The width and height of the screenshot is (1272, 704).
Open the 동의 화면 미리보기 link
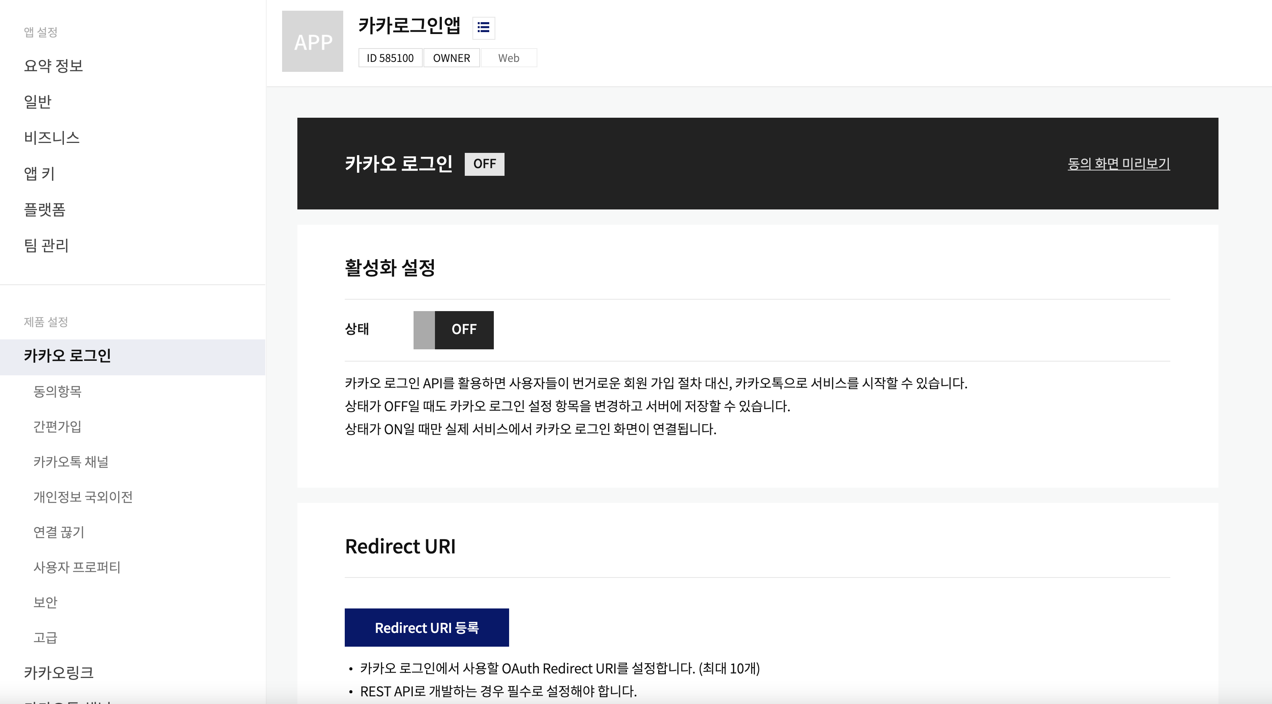[x=1118, y=164]
